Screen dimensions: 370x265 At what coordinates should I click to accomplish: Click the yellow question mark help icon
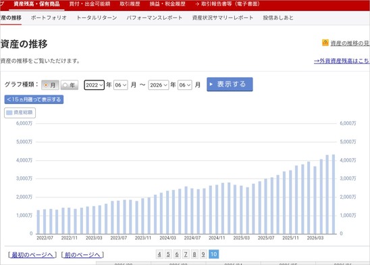[x=325, y=43]
